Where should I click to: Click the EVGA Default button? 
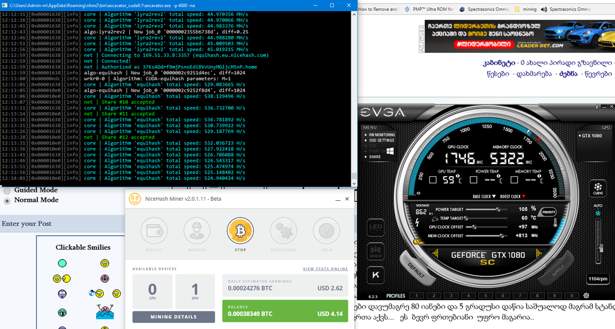pyautogui.click(x=417, y=270)
